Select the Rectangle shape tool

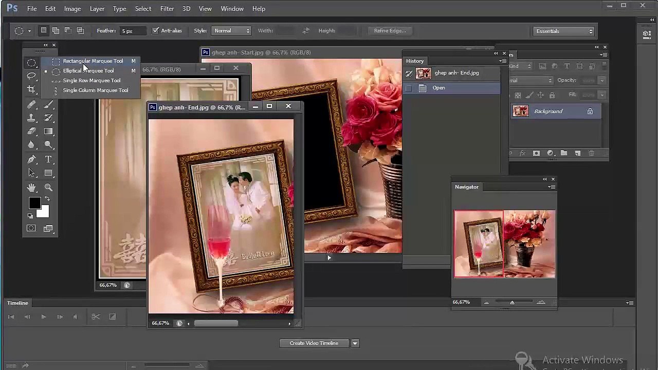click(48, 173)
